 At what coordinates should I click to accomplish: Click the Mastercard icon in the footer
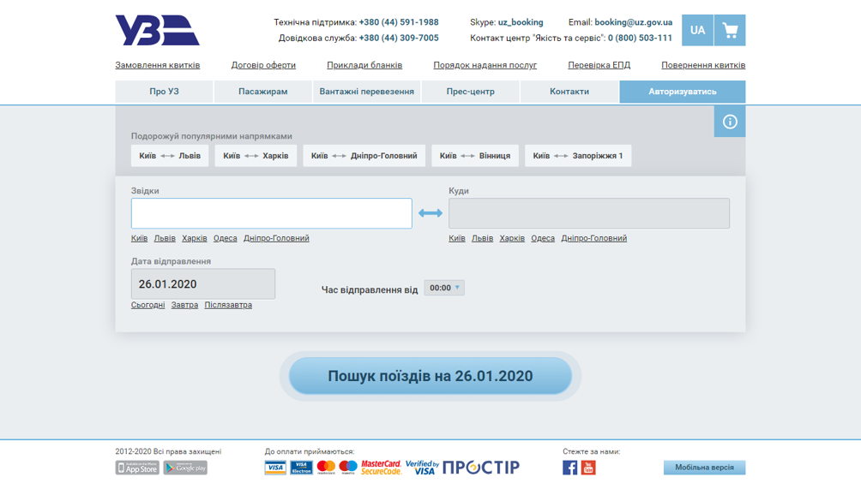(326, 468)
